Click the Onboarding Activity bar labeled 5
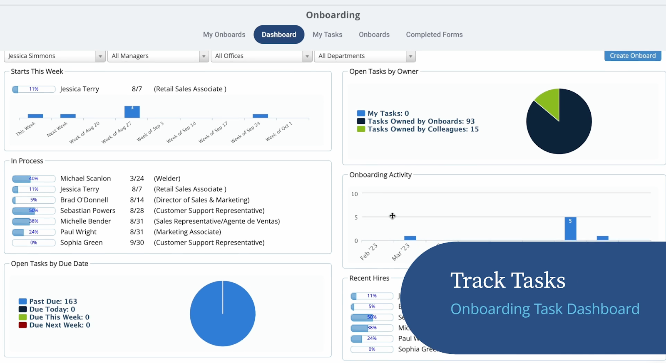 [x=570, y=229]
